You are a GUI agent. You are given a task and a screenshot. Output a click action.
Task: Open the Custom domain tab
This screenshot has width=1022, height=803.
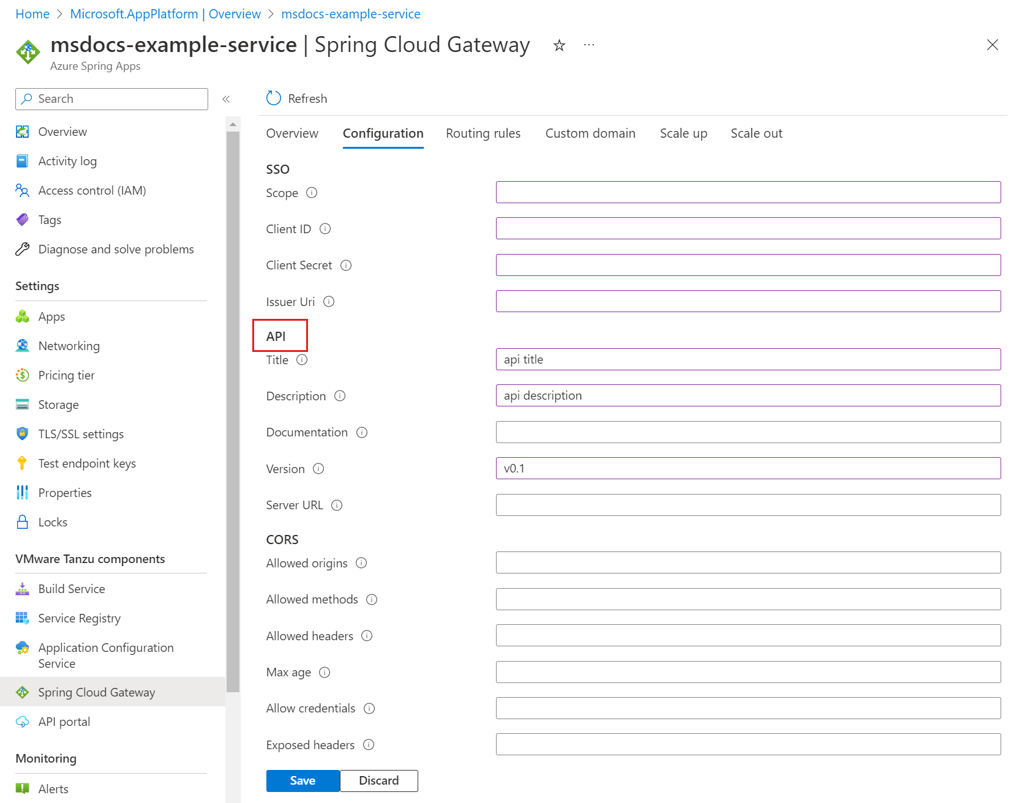click(x=590, y=133)
